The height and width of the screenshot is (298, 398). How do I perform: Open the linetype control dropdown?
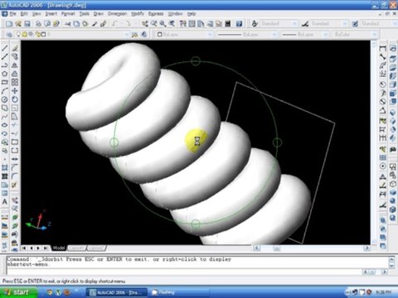(x=274, y=35)
